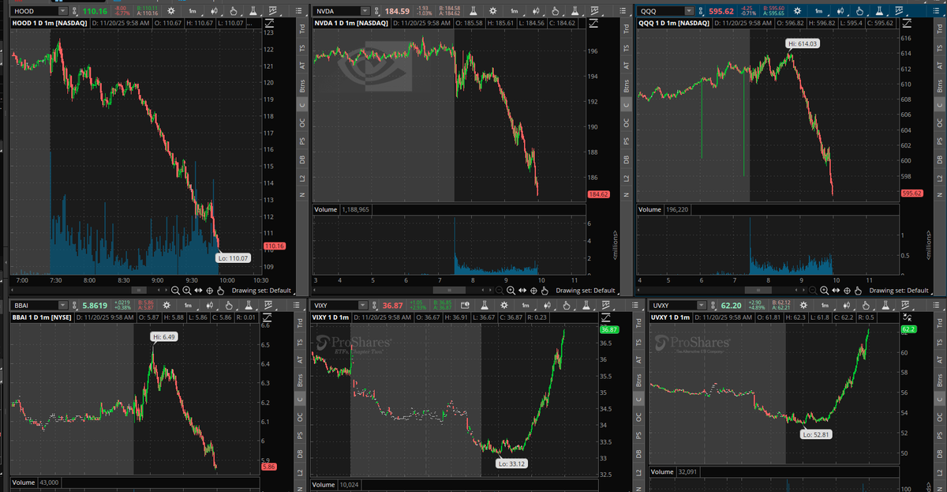The image size is (947, 492).
Task: Open chart settings gear in NVDA panel
Action: click(x=492, y=11)
